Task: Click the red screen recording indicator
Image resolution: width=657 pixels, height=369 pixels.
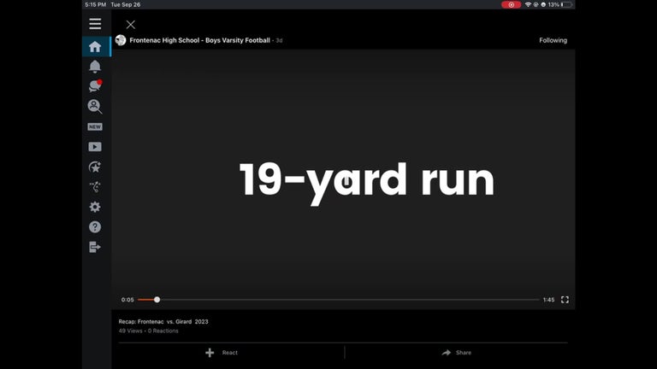Action: click(512, 4)
